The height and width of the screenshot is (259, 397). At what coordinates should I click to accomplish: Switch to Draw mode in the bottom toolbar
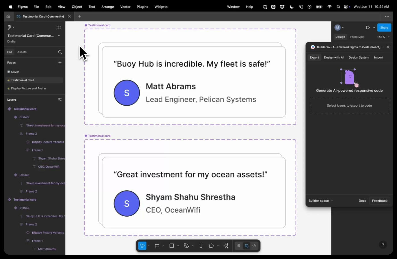[x=239, y=246]
